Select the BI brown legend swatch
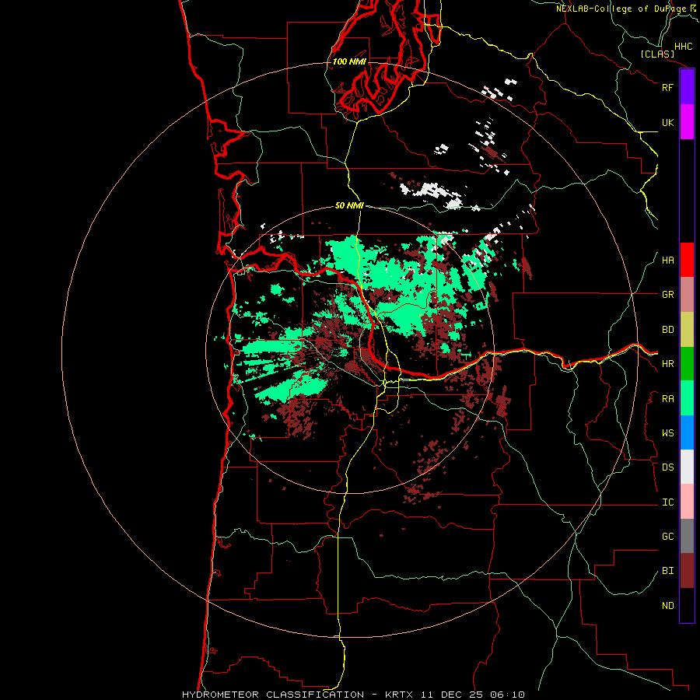 pyautogui.click(x=687, y=571)
